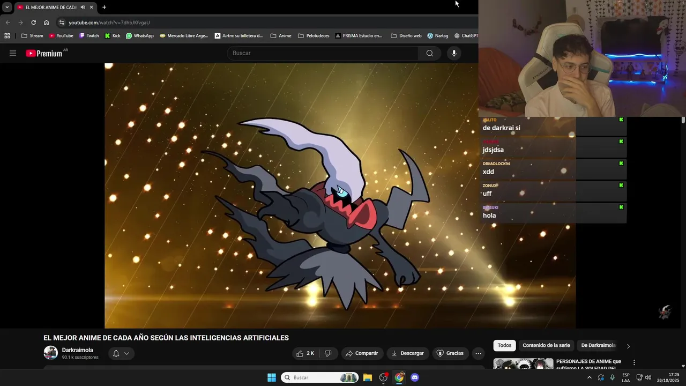Open options for PERSONAJES DE ANIME video
686x386 pixels.
634,362
